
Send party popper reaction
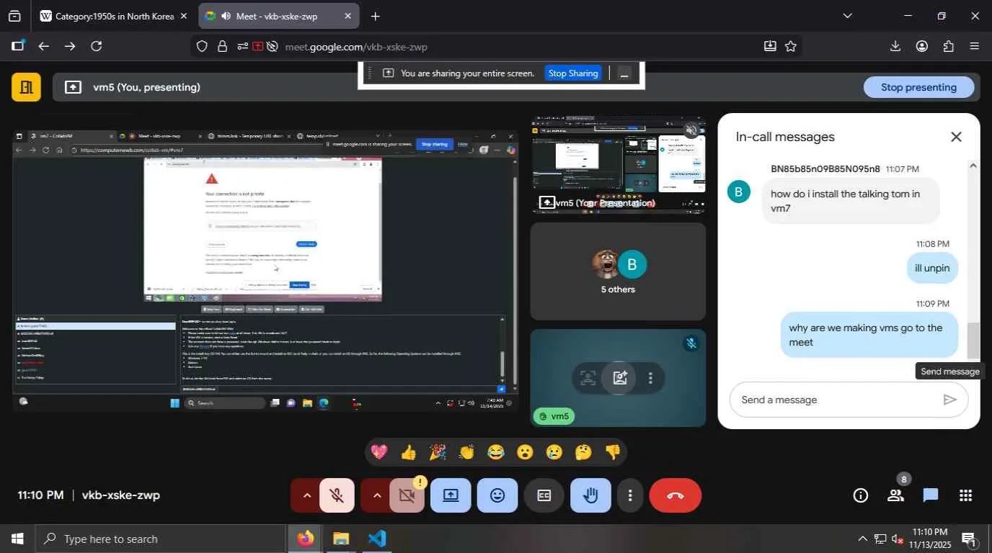click(438, 452)
